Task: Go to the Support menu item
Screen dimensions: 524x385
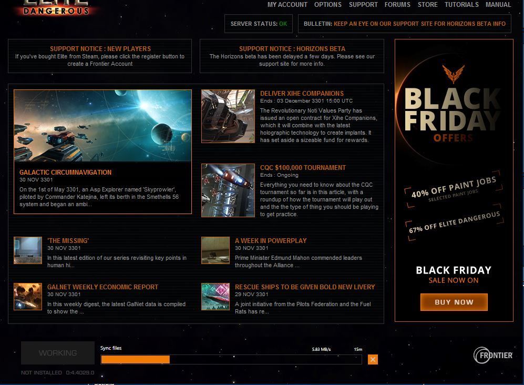Action: (x=363, y=5)
